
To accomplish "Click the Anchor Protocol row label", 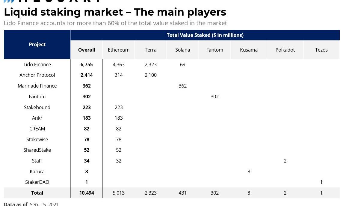I will coord(37,75).
